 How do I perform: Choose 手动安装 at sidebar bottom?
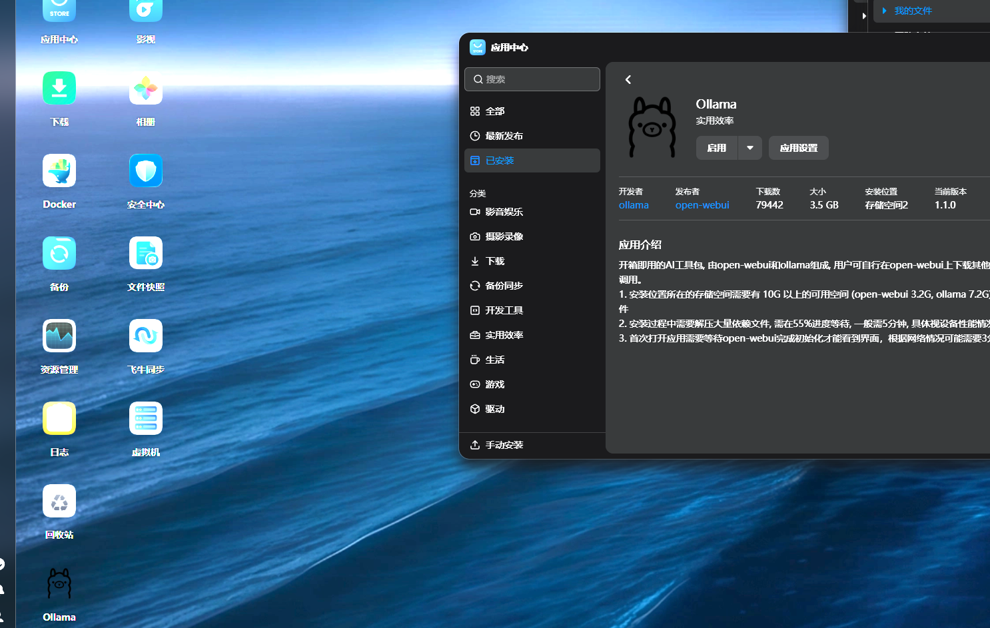pos(504,445)
